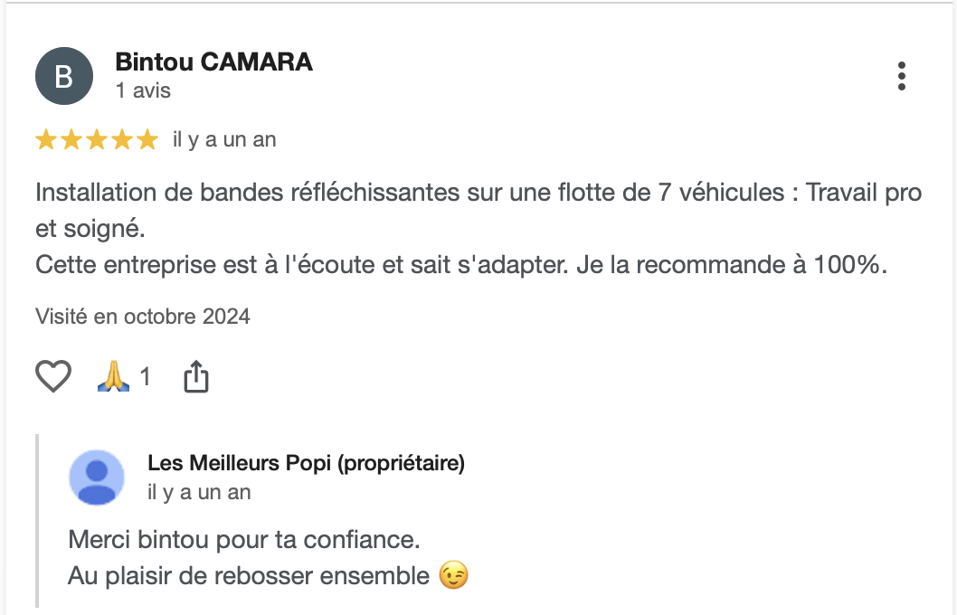Click the winking emoji in the reply
957x615 pixels.
453,575
